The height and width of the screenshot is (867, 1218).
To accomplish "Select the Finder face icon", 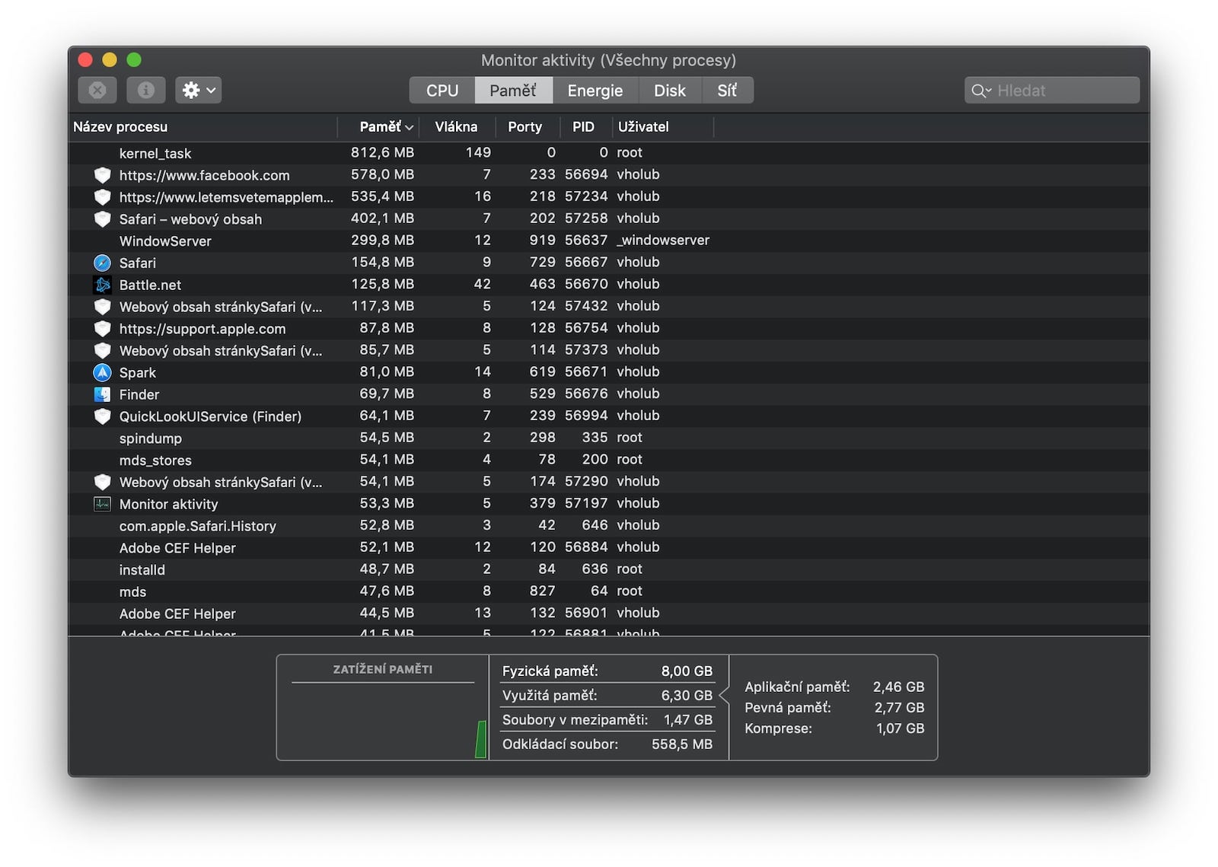I will tap(102, 394).
